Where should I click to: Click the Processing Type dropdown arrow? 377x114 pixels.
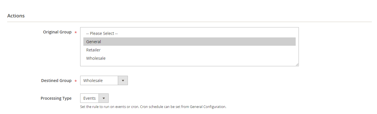point(103,98)
